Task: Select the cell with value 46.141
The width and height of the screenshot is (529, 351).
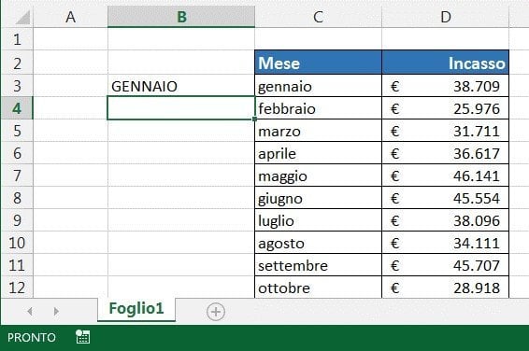Action: (445, 175)
